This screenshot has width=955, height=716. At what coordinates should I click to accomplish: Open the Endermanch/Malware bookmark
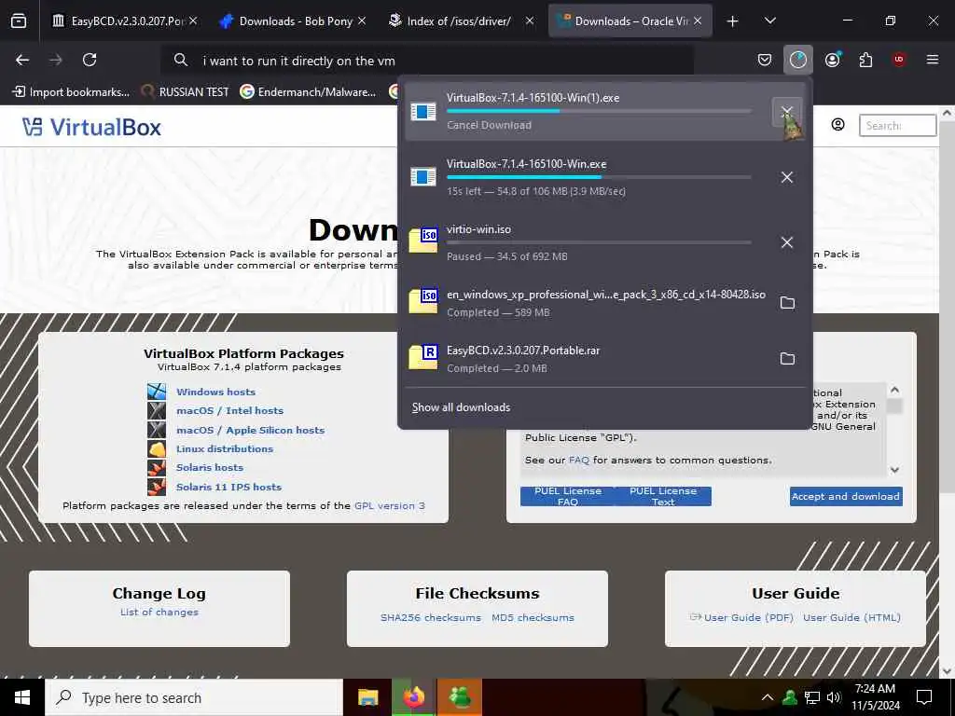[308, 92]
